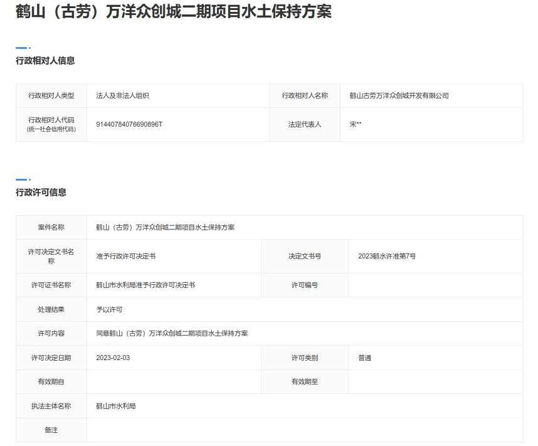Click the 案件名称 row value text
Image resolution: width=538 pixels, height=446 pixels.
click(x=165, y=227)
